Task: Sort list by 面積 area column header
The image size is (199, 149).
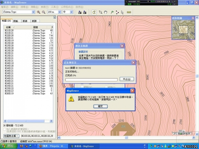Action: [39, 27]
